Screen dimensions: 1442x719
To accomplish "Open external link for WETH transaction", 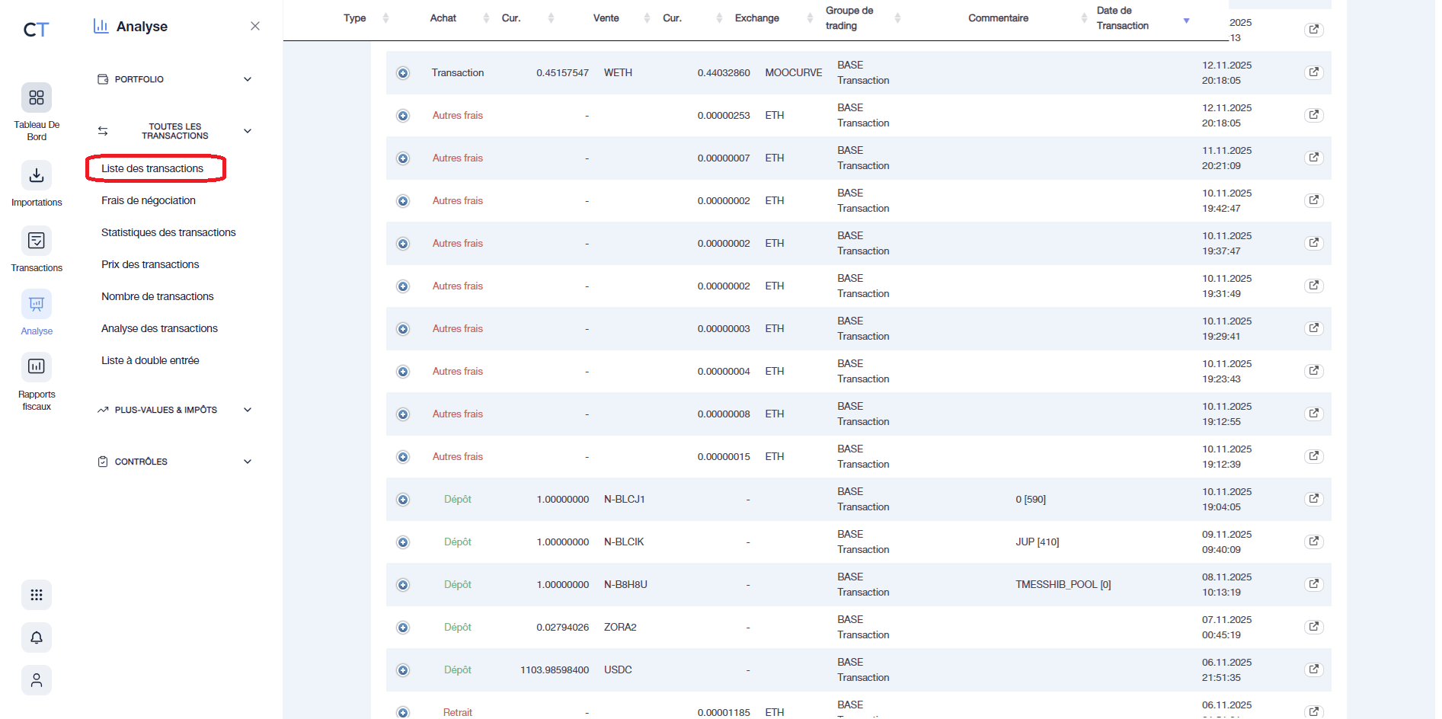I will click(x=1313, y=72).
